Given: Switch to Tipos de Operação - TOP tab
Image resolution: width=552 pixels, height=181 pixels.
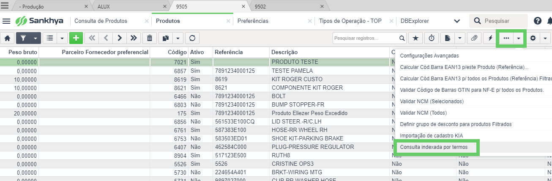Looking at the screenshot, I should (x=350, y=21).
